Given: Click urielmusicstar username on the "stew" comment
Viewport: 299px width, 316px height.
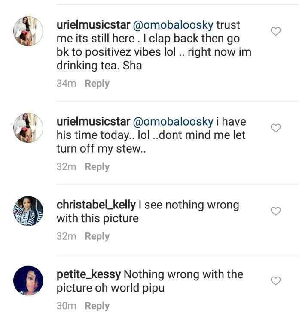Looking at the screenshot, I should click(93, 122).
